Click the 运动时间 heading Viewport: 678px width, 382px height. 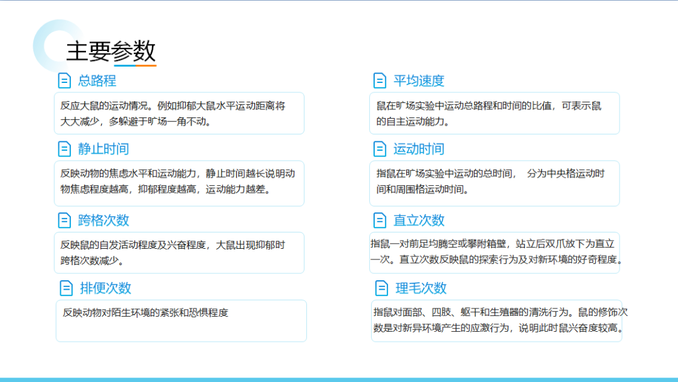[x=419, y=149]
